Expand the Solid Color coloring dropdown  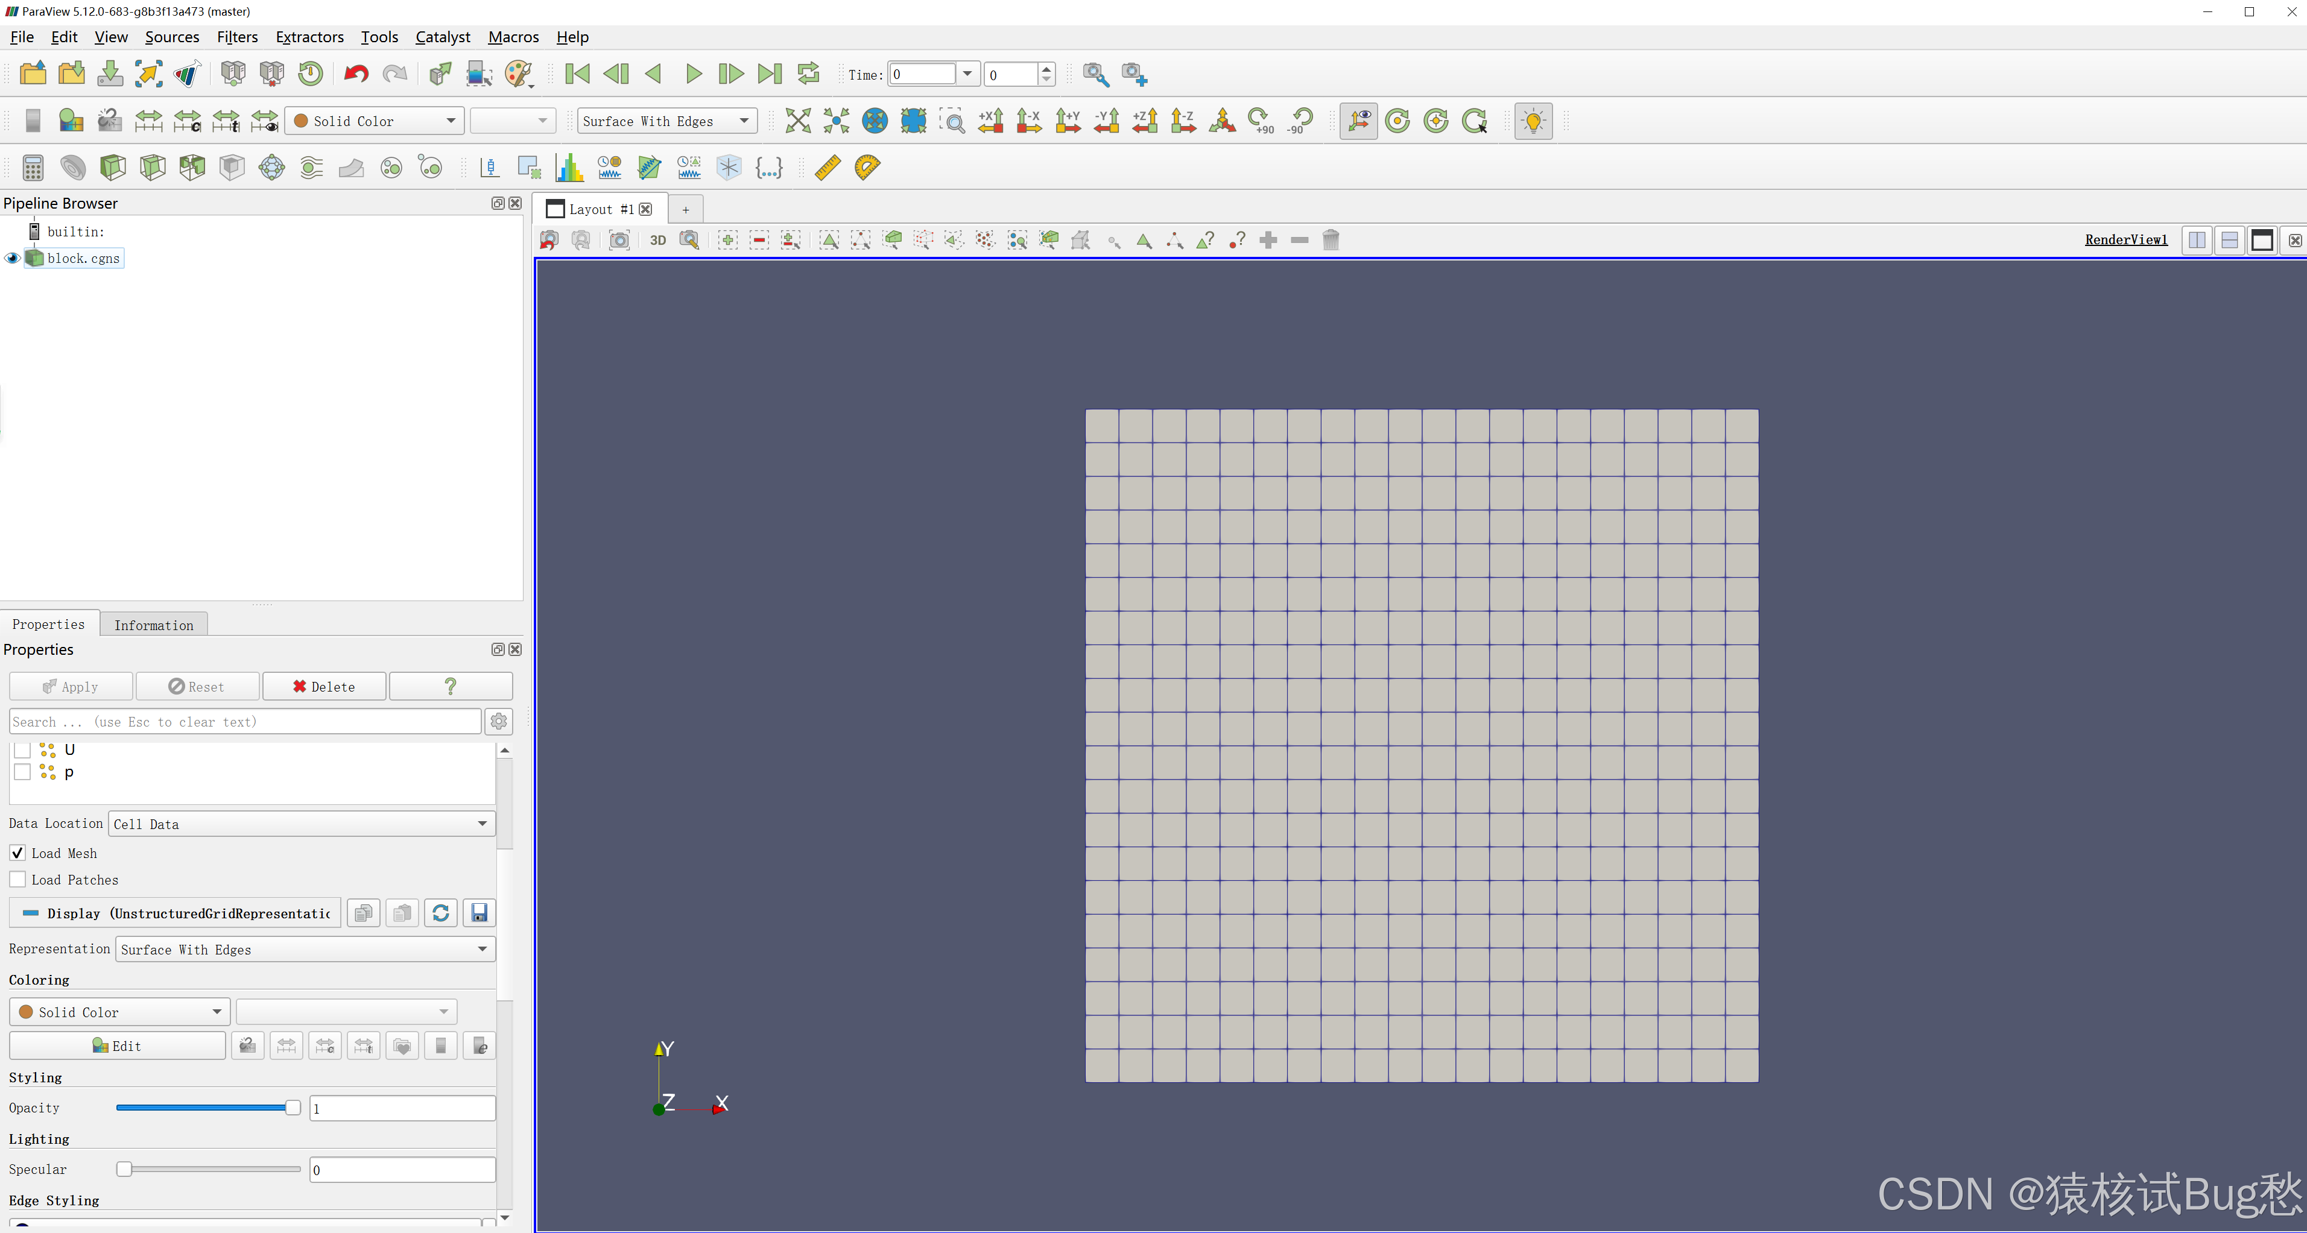click(x=120, y=1012)
